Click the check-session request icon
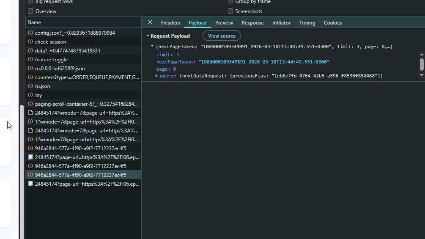Image resolution: width=425 pixels, height=239 pixels. coord(30,42)
